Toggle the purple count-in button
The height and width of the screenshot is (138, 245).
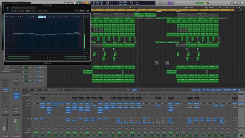tap(169, 3)
